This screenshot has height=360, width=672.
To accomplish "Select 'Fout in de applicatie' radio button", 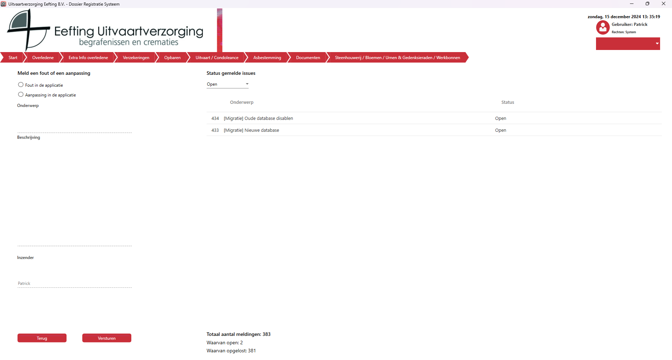I will point(21,85).
